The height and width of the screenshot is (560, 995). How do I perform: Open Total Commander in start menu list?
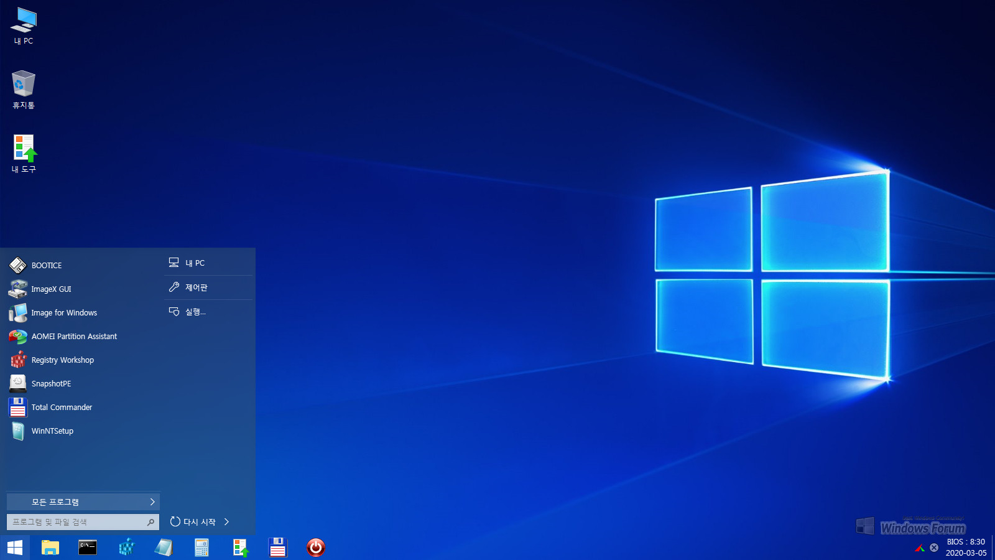point(82,407)
